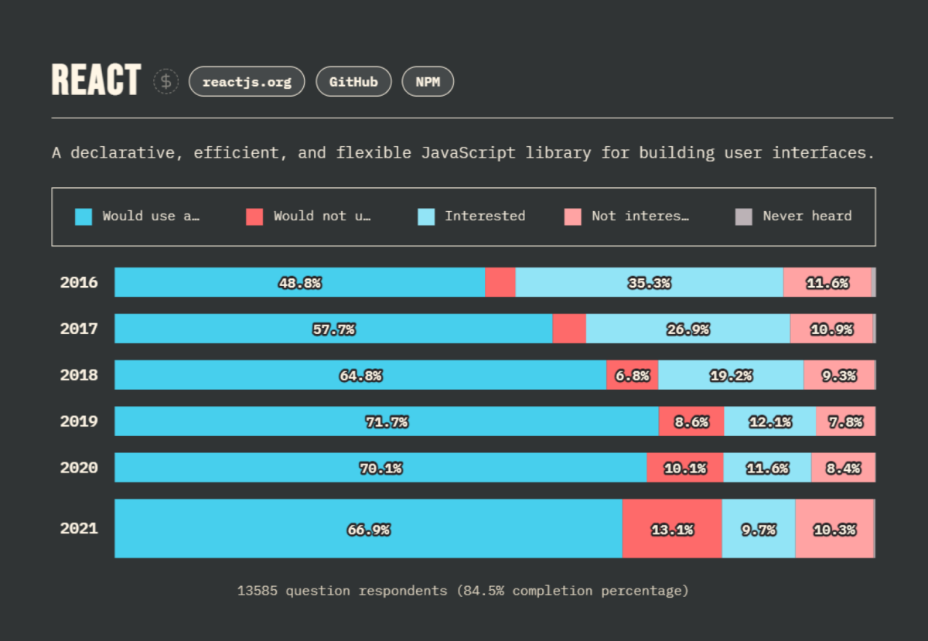This screenshot has width=928, height=641.
Task: Click the dollar sponsor icon next to REACT
Action: point(165,81)
